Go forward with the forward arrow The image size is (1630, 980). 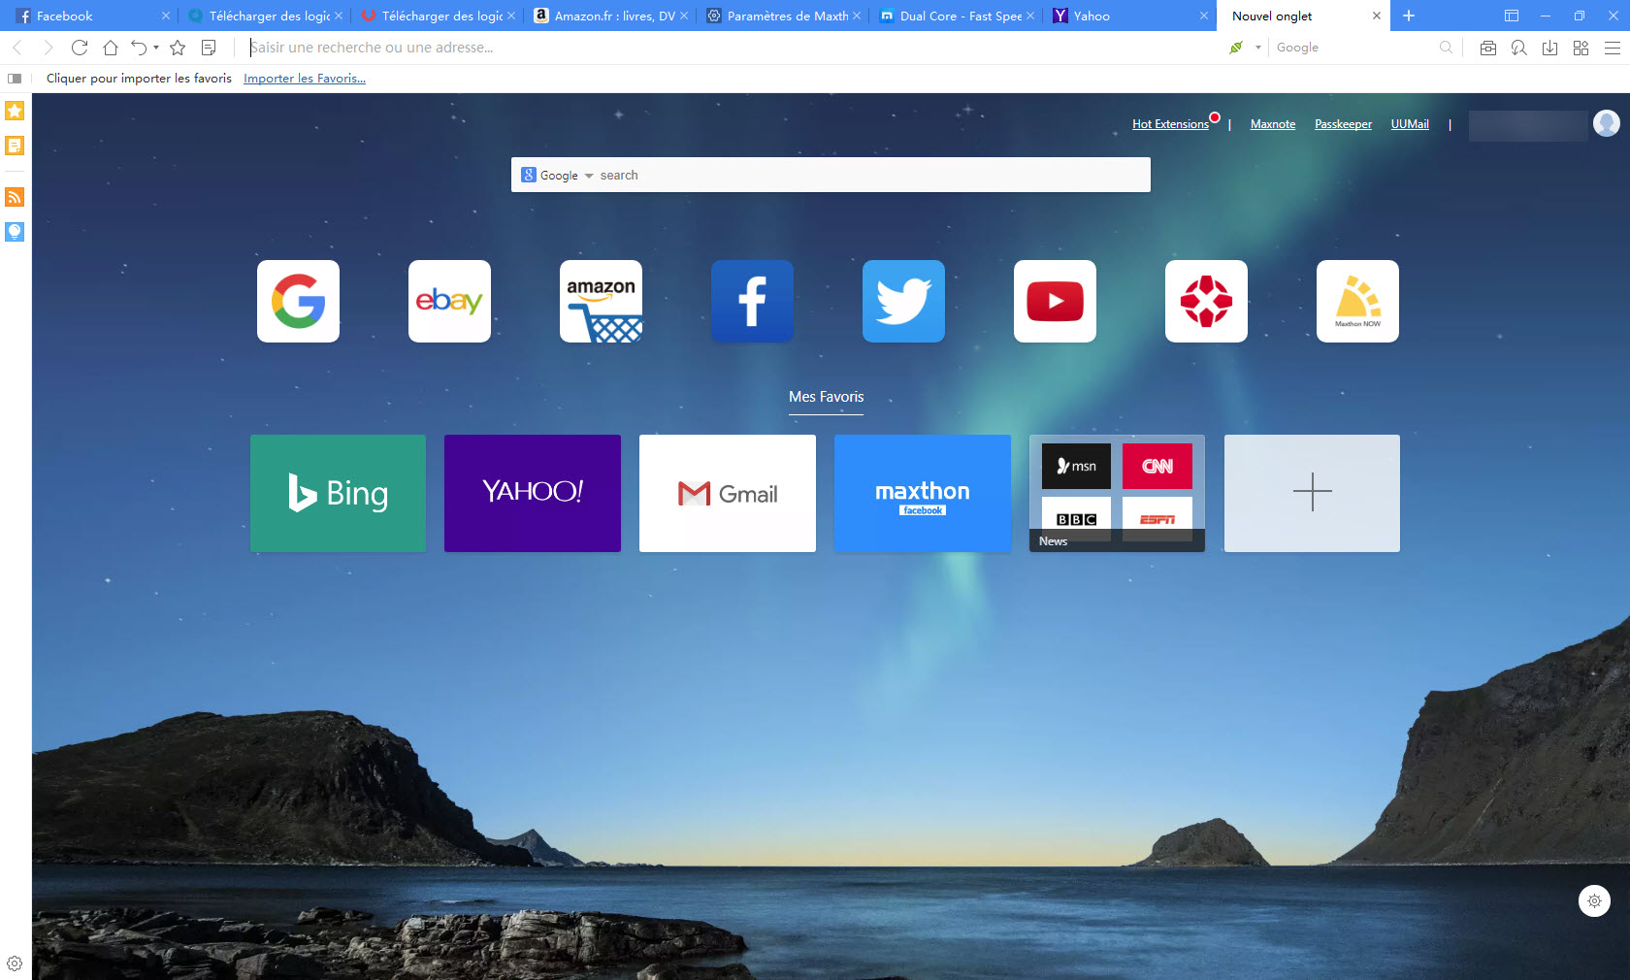pos(48,48)
